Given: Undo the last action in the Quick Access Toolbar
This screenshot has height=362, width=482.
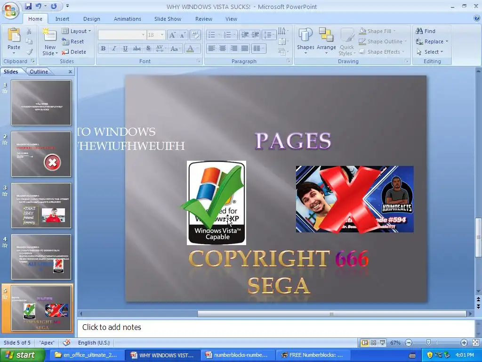Looking at the screenshot, I should (x=39, y=6).
